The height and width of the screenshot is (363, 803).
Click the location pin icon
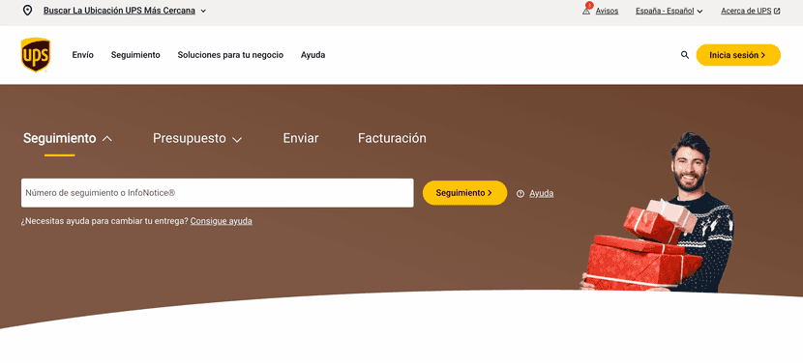tap(28, 11)
